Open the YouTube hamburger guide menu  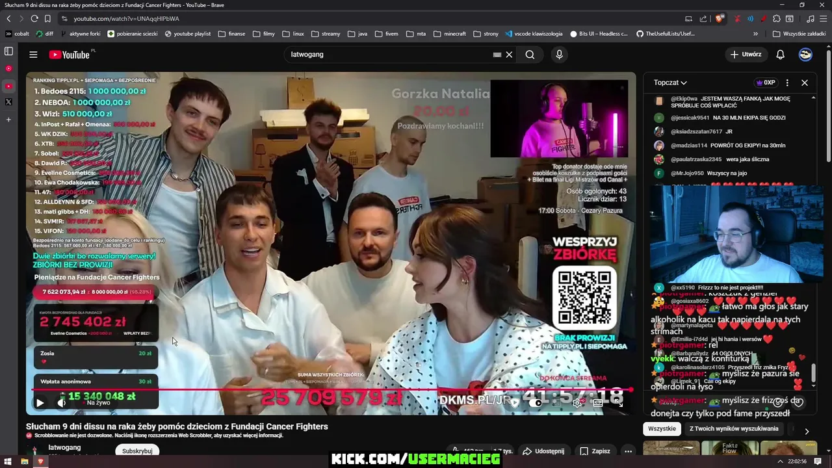(x=33, y=55)
